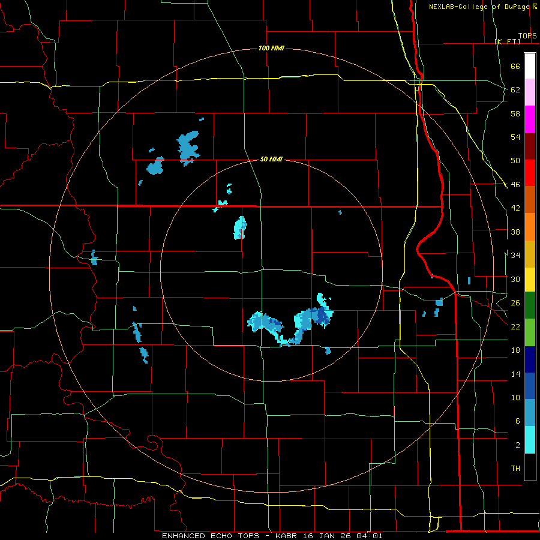Image resolution: width=540 pixels, height=540 pixels.
Task: Click the '50 NMI' range ring label
Action: pos(271,159)
